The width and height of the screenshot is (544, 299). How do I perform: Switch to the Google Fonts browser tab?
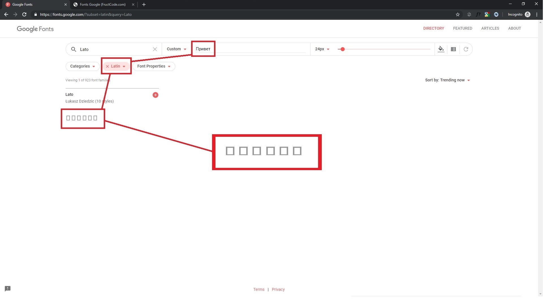36,5
